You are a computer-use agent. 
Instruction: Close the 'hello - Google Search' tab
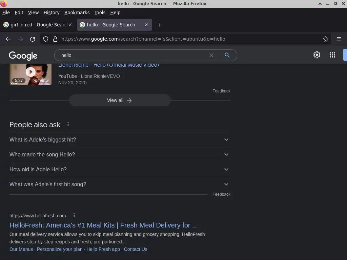tap(146, 25)
